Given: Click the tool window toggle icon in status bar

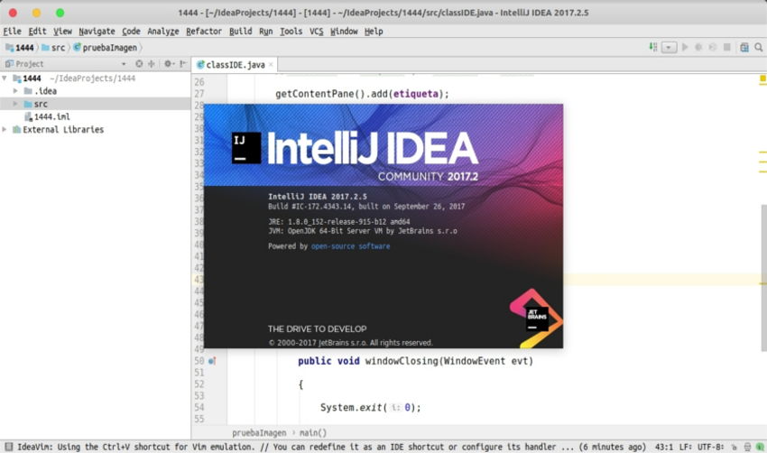Looking at the screenshot, I should coord(9,447).
